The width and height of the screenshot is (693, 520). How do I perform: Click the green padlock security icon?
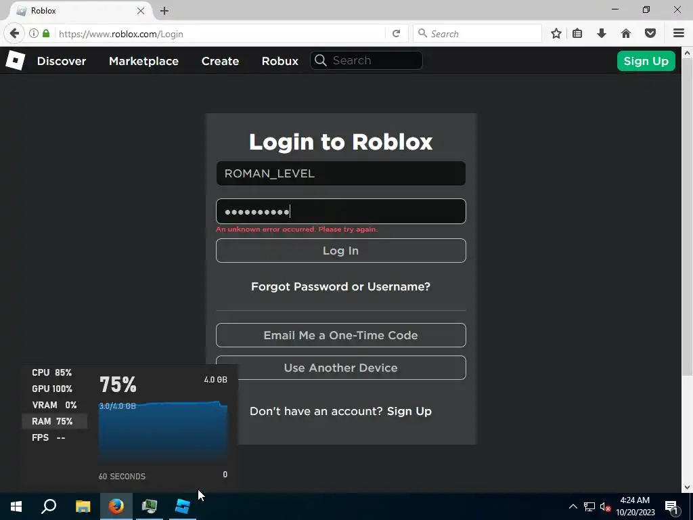(x=46, y=34)
